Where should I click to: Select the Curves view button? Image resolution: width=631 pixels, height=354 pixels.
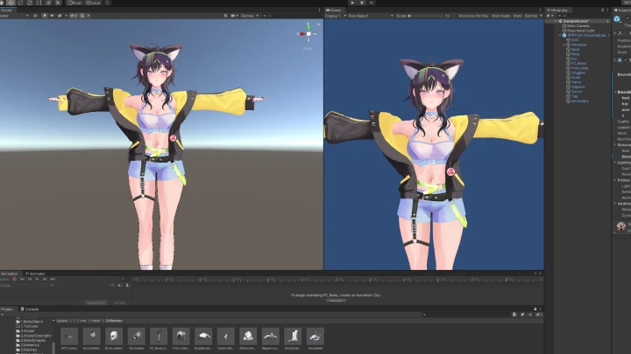click(119, 302)
